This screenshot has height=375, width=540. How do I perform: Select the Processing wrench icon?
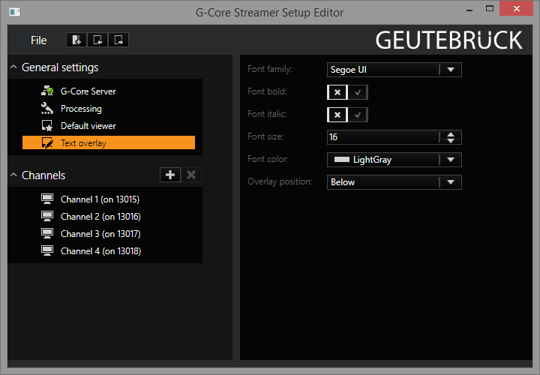coord(47,108)
